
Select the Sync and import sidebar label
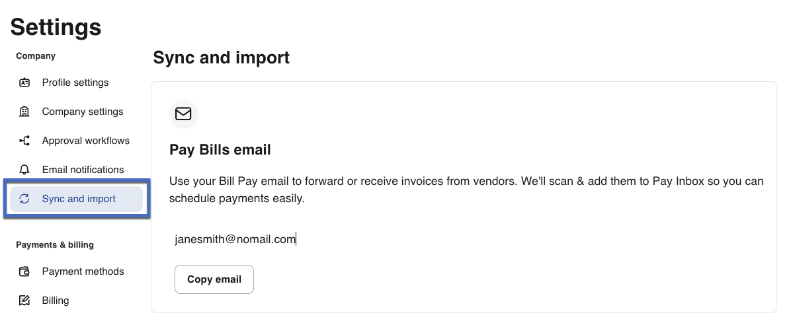pyautogui.click(x=79, y=199)
